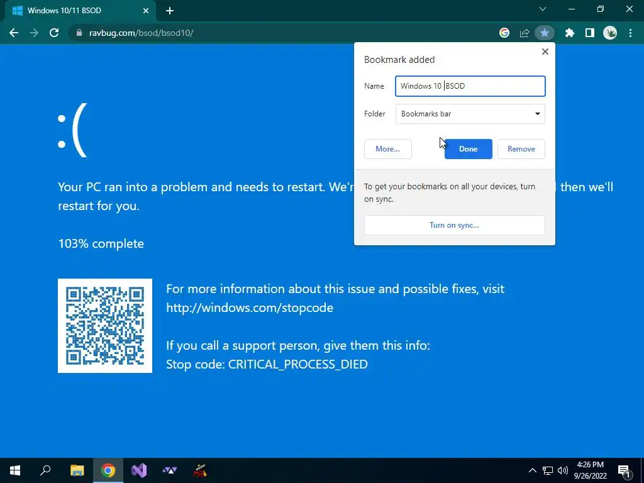
Task: Reload the page with the refresh icon
Action: 54,33
